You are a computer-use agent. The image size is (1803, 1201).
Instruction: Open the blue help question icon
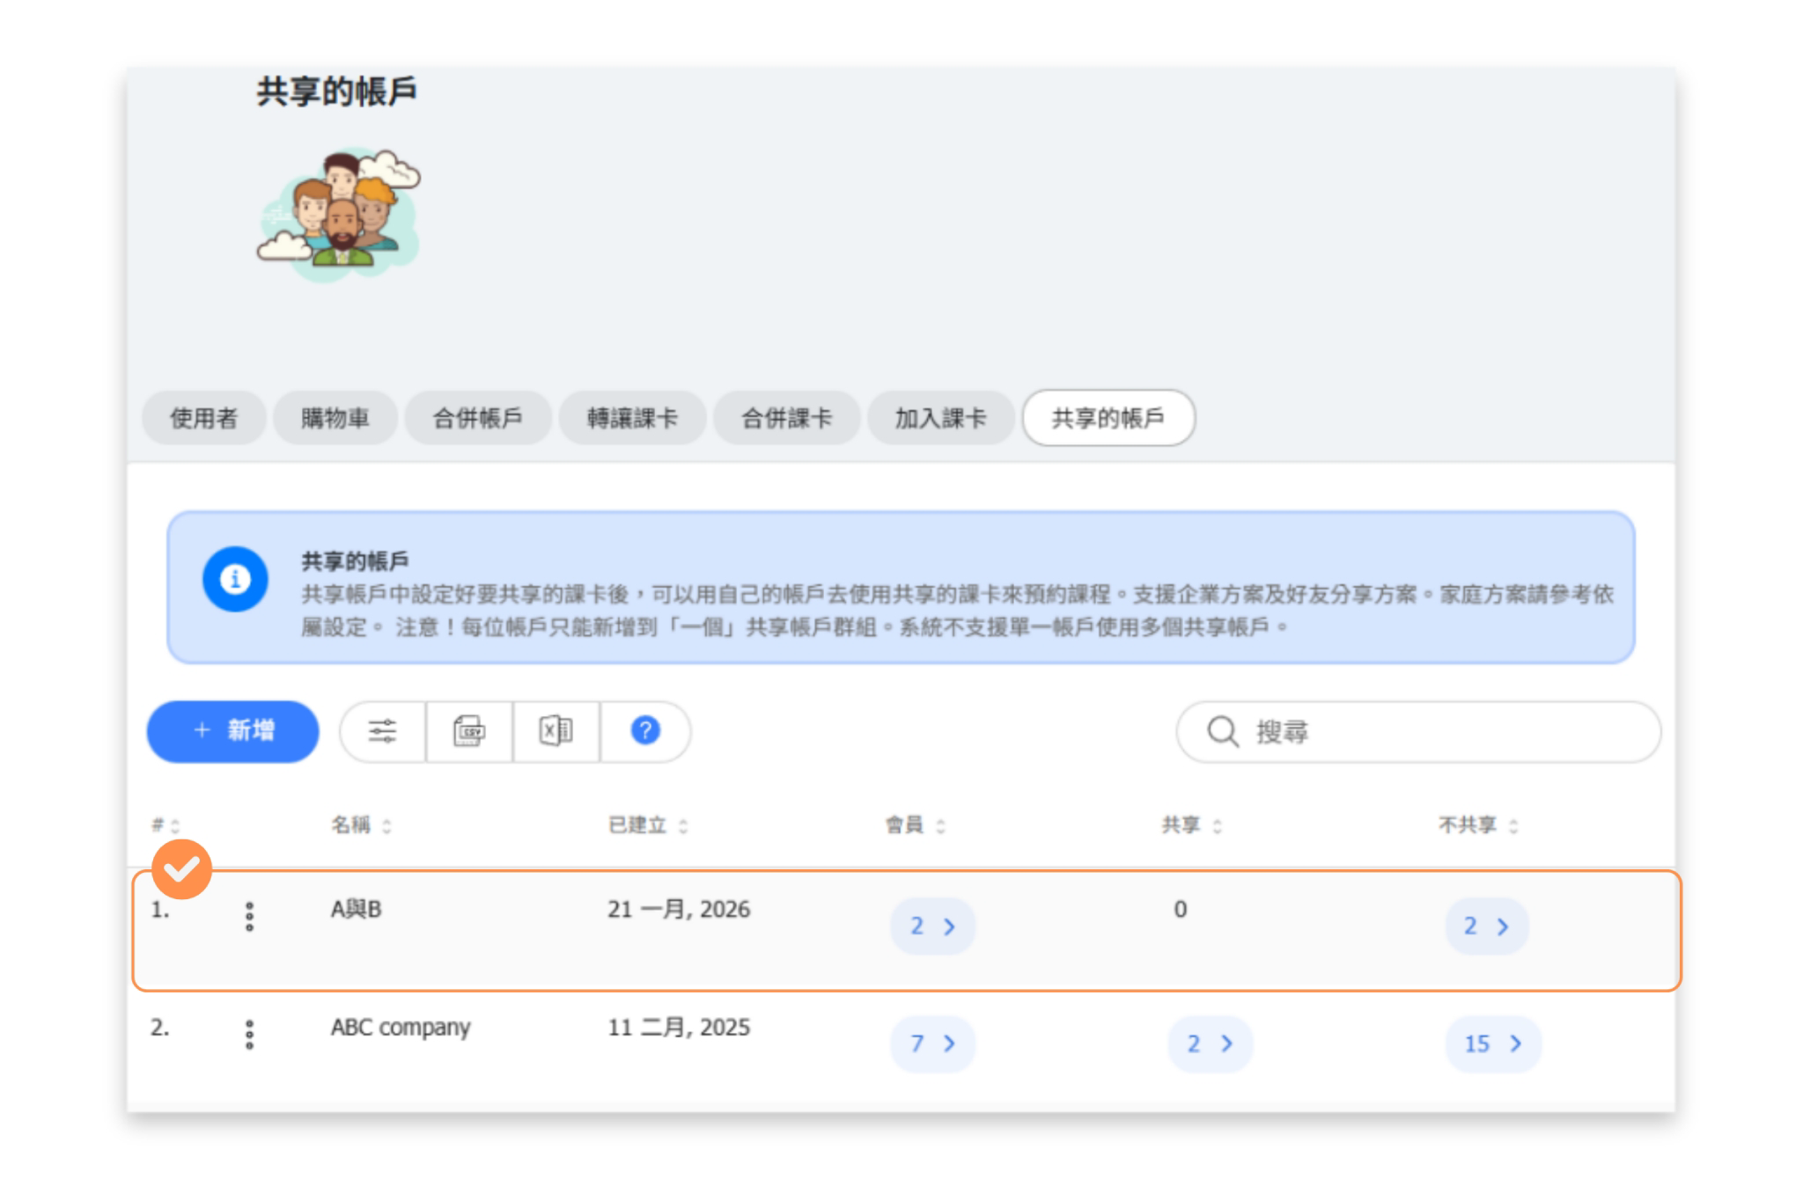tap(644, 731)
